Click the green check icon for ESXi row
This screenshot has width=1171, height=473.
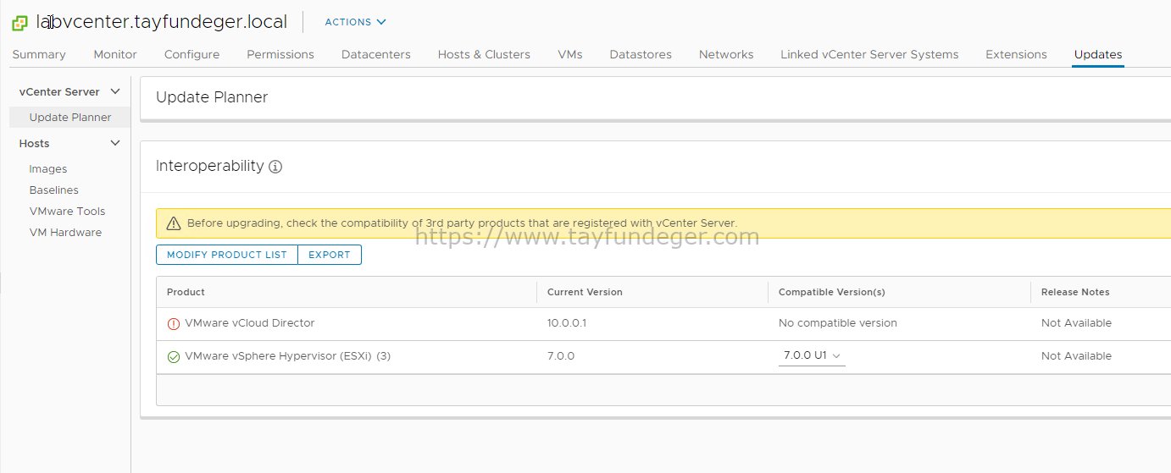coord(174,356)
